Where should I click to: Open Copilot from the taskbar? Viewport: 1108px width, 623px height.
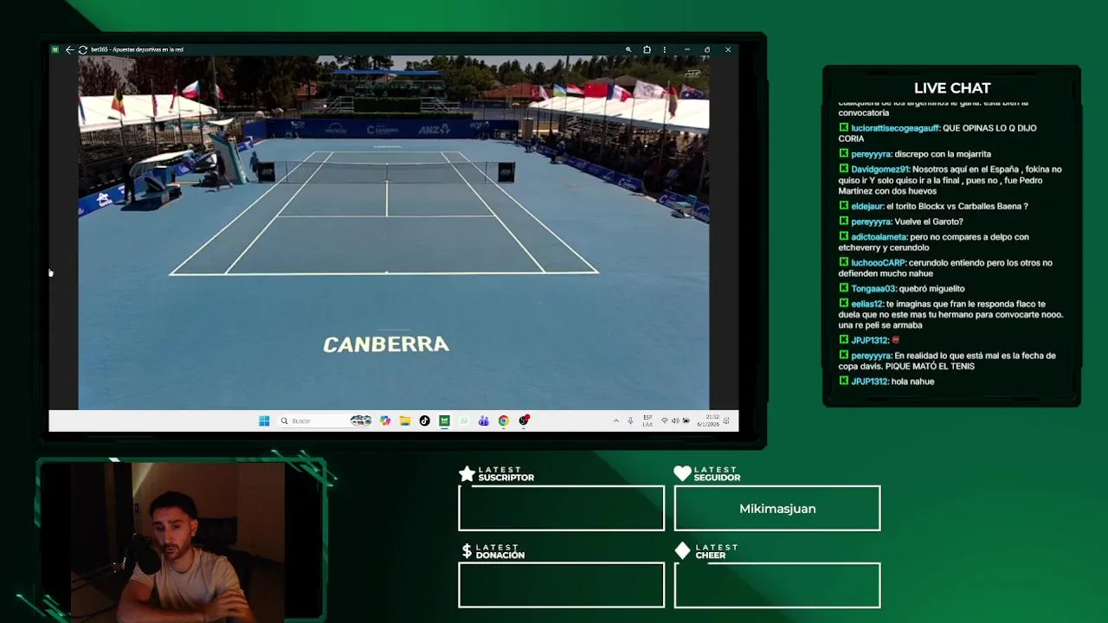click(x=385, y=421)
